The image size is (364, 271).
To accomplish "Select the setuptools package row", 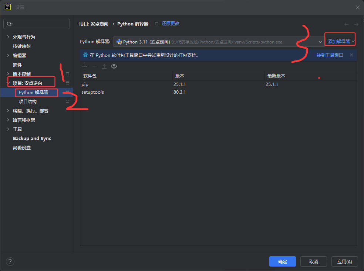I will click(218, 92).
